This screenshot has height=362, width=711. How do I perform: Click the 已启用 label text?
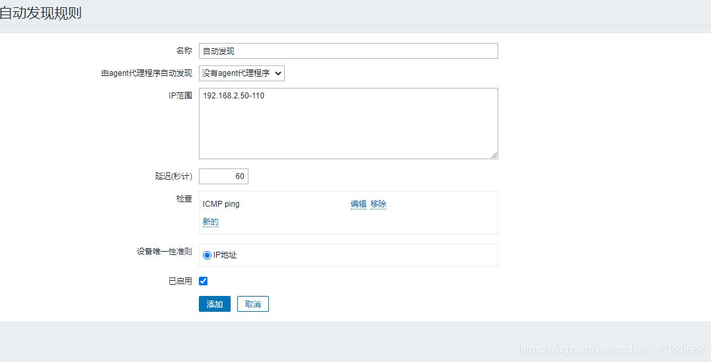click(180, 281)
